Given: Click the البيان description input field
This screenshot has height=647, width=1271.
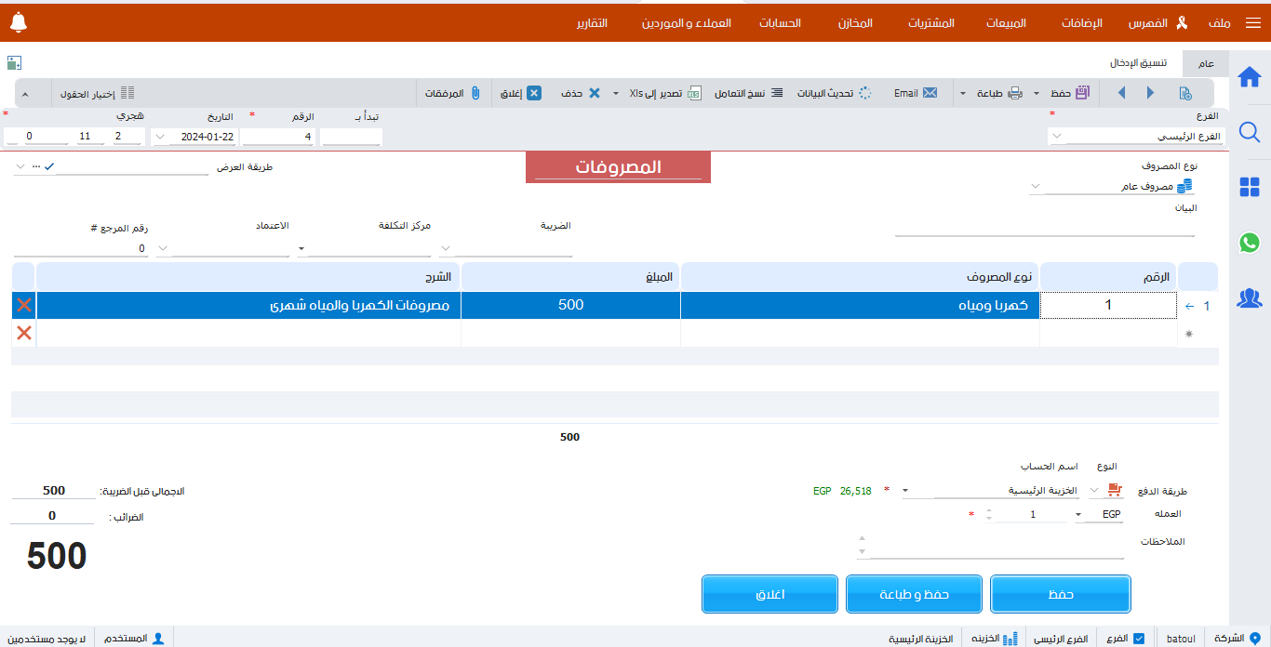Looking at the screenshot, I should pyautogui.click(x=1044, y=228).
